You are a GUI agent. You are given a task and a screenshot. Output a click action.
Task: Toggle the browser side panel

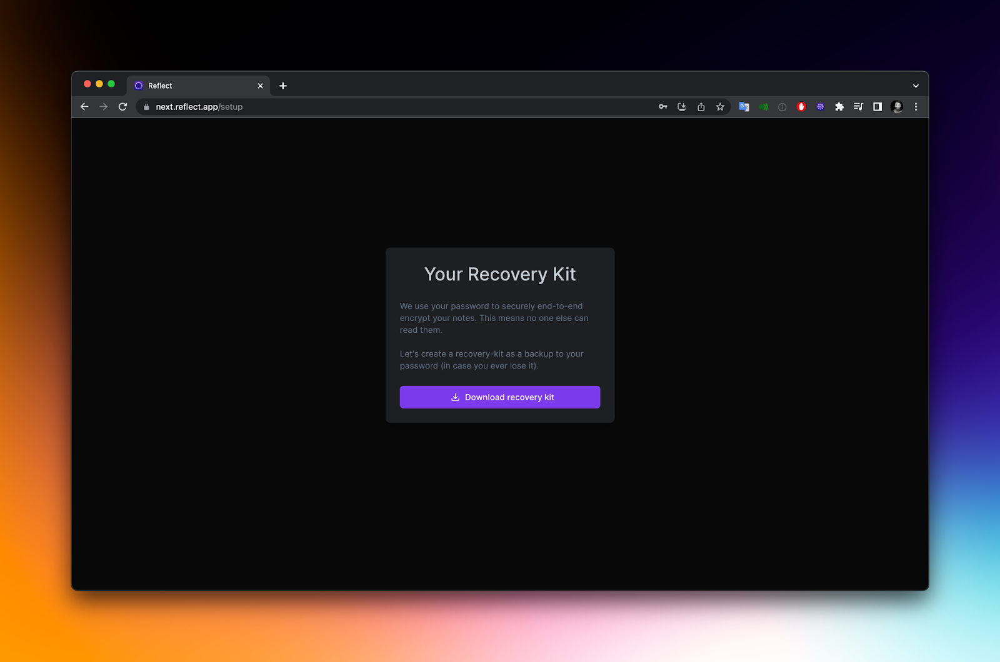click(x=877, y=107)
